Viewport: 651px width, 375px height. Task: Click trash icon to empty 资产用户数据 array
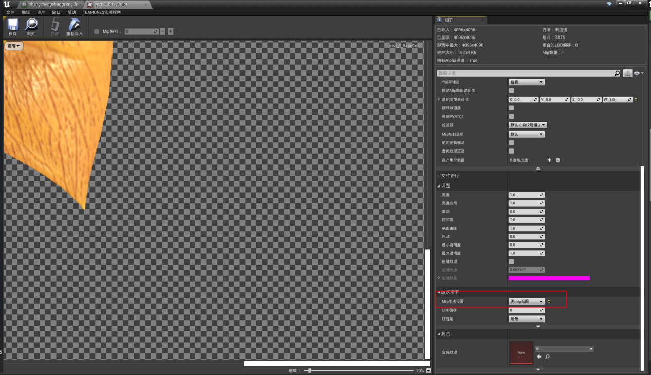click(x=557, y=160)
